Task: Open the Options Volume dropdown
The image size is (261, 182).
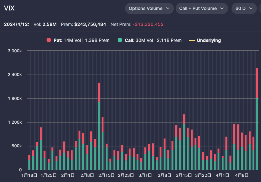Action: [149, 9]
